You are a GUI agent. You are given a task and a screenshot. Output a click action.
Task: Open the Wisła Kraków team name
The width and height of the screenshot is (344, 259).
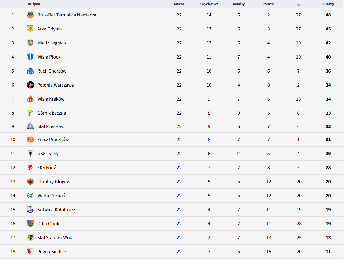coord(51,99)
